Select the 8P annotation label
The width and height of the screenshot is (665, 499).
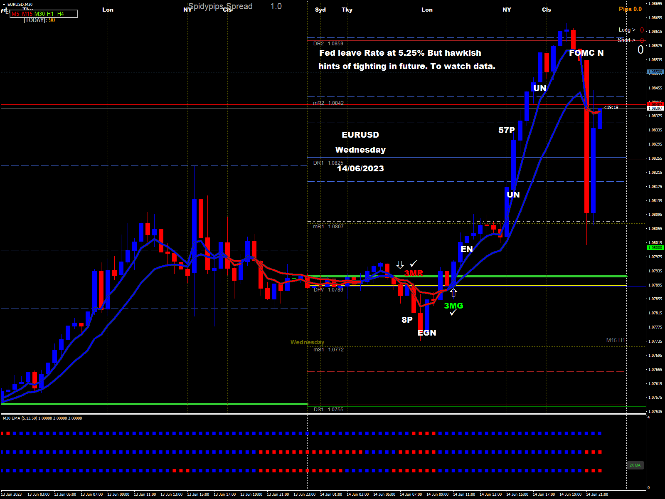pos(407,320)
